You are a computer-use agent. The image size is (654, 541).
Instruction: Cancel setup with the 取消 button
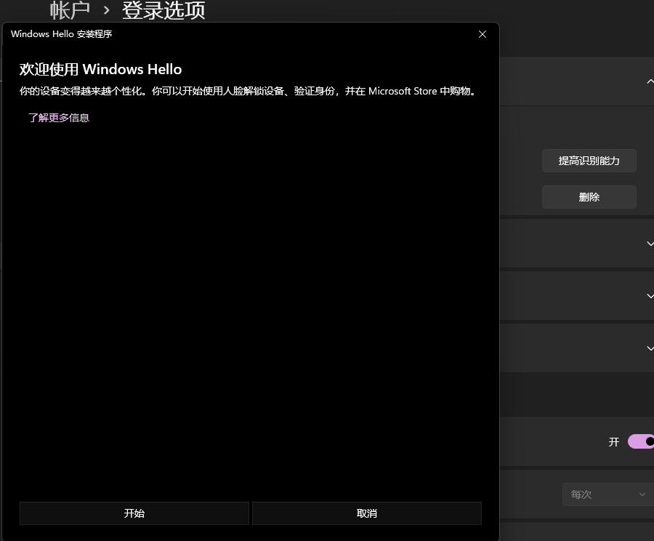click(367, 513)
